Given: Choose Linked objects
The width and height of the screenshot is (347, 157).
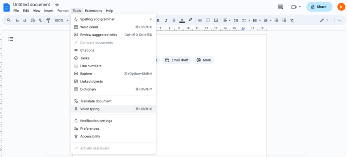Looking at the screenshot, I should click(113, 81).
